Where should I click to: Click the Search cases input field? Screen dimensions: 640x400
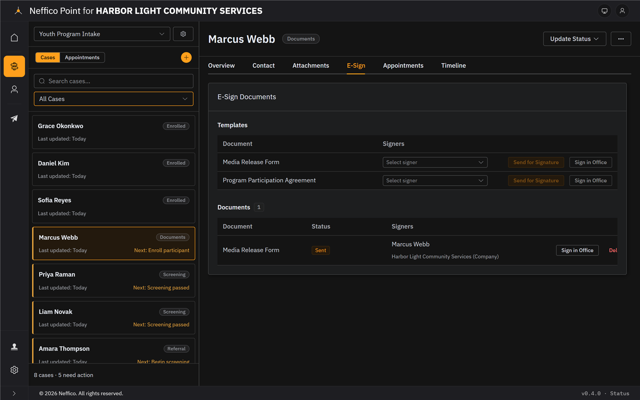(114, 81)
